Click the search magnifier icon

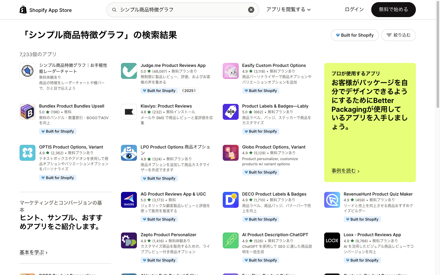114,10
